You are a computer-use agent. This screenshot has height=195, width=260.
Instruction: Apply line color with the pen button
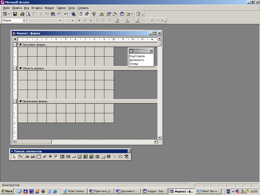[138, 21]
